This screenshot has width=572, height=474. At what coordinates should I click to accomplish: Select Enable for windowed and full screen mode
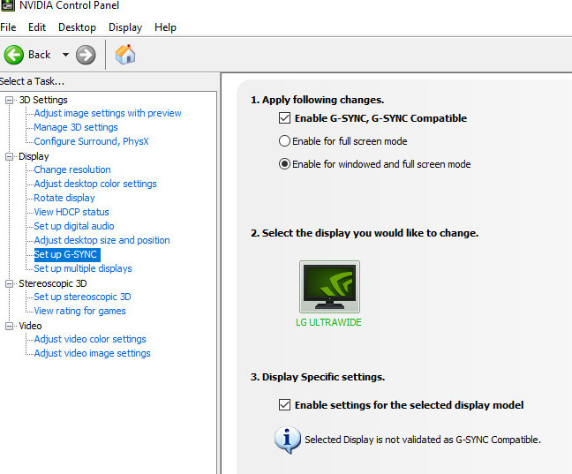(x=284, y=164)
